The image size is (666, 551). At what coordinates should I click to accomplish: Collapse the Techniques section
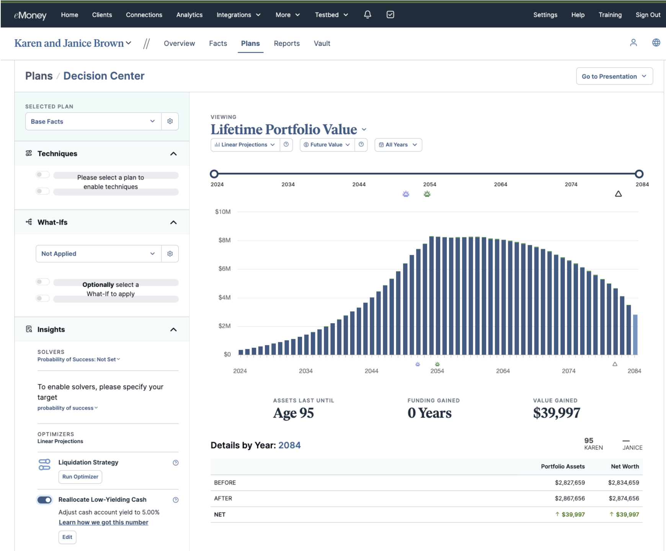[173, 154]
